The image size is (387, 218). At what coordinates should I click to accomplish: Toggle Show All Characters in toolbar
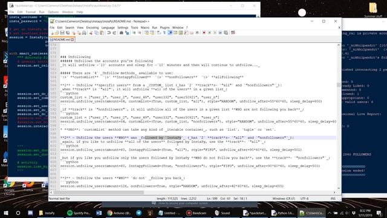point(164,33)
